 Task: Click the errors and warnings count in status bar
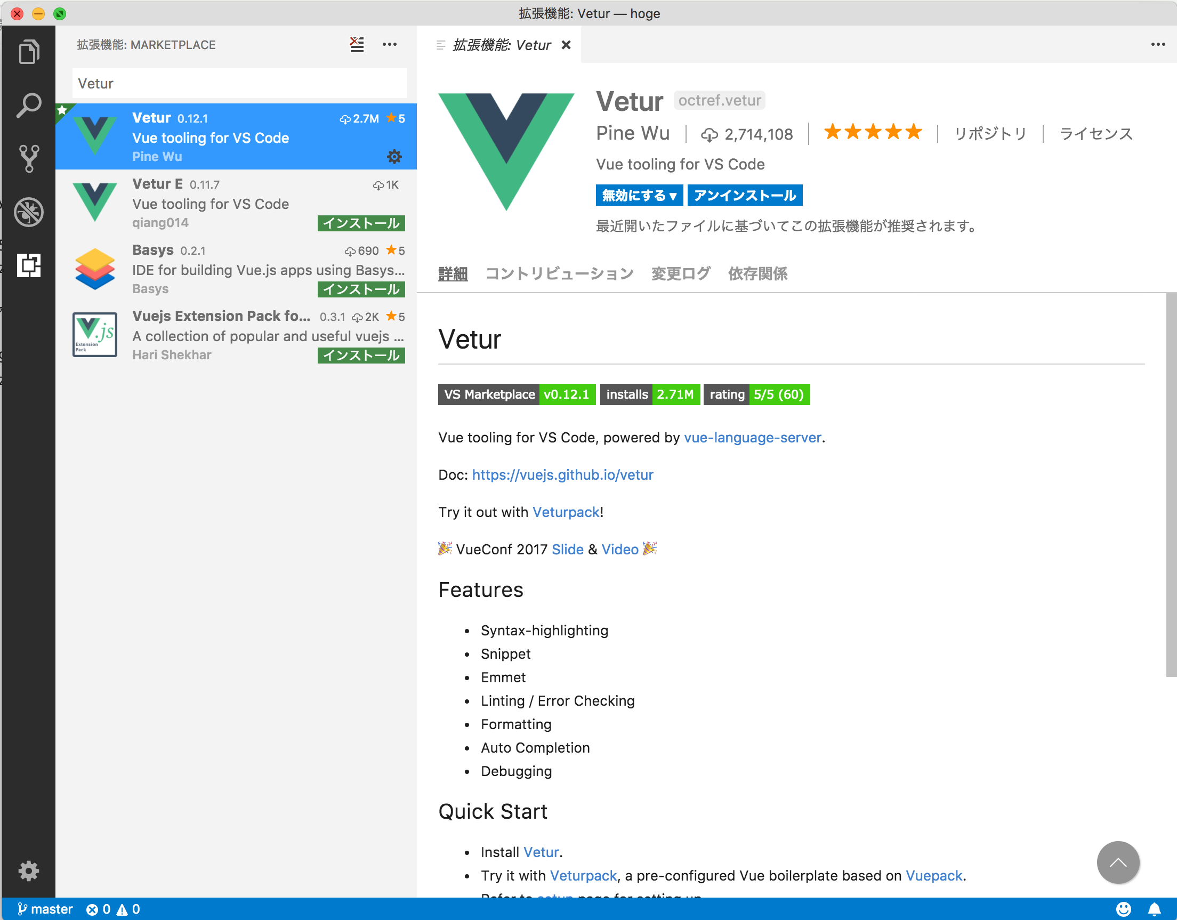(113, 909)
